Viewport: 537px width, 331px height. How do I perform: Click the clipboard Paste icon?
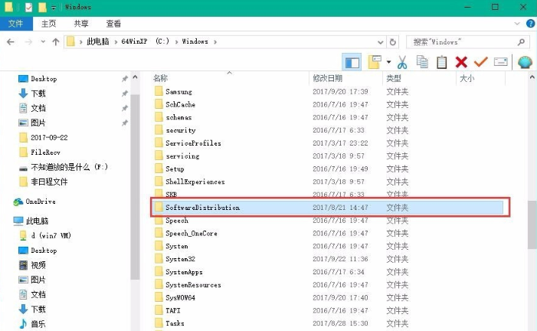[x=441, y=62]
